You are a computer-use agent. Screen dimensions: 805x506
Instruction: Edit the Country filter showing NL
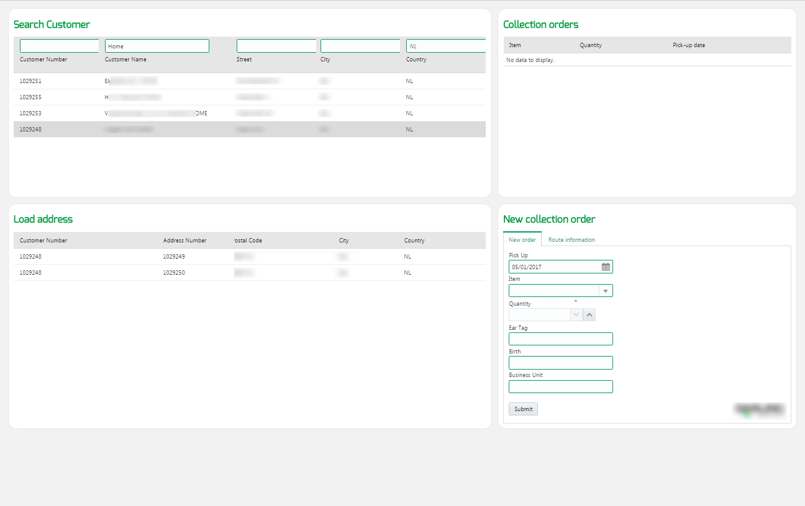point(446,46)
